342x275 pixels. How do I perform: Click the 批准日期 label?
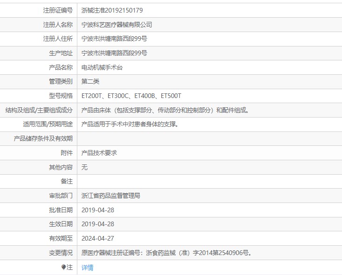click(61, 210)
